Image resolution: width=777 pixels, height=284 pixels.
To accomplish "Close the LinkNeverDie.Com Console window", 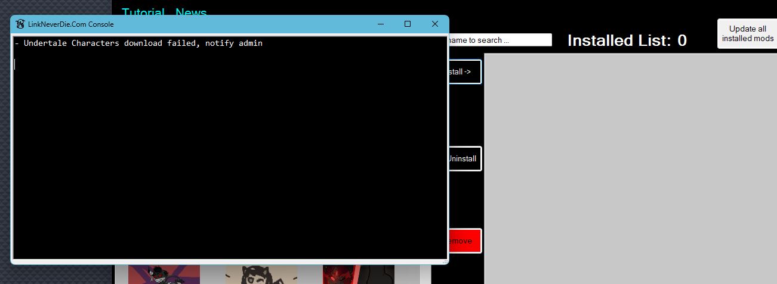I will [x=435, y=24].
